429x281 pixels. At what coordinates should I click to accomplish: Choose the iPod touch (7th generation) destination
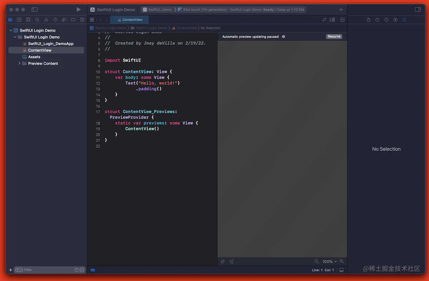[202, 10]
